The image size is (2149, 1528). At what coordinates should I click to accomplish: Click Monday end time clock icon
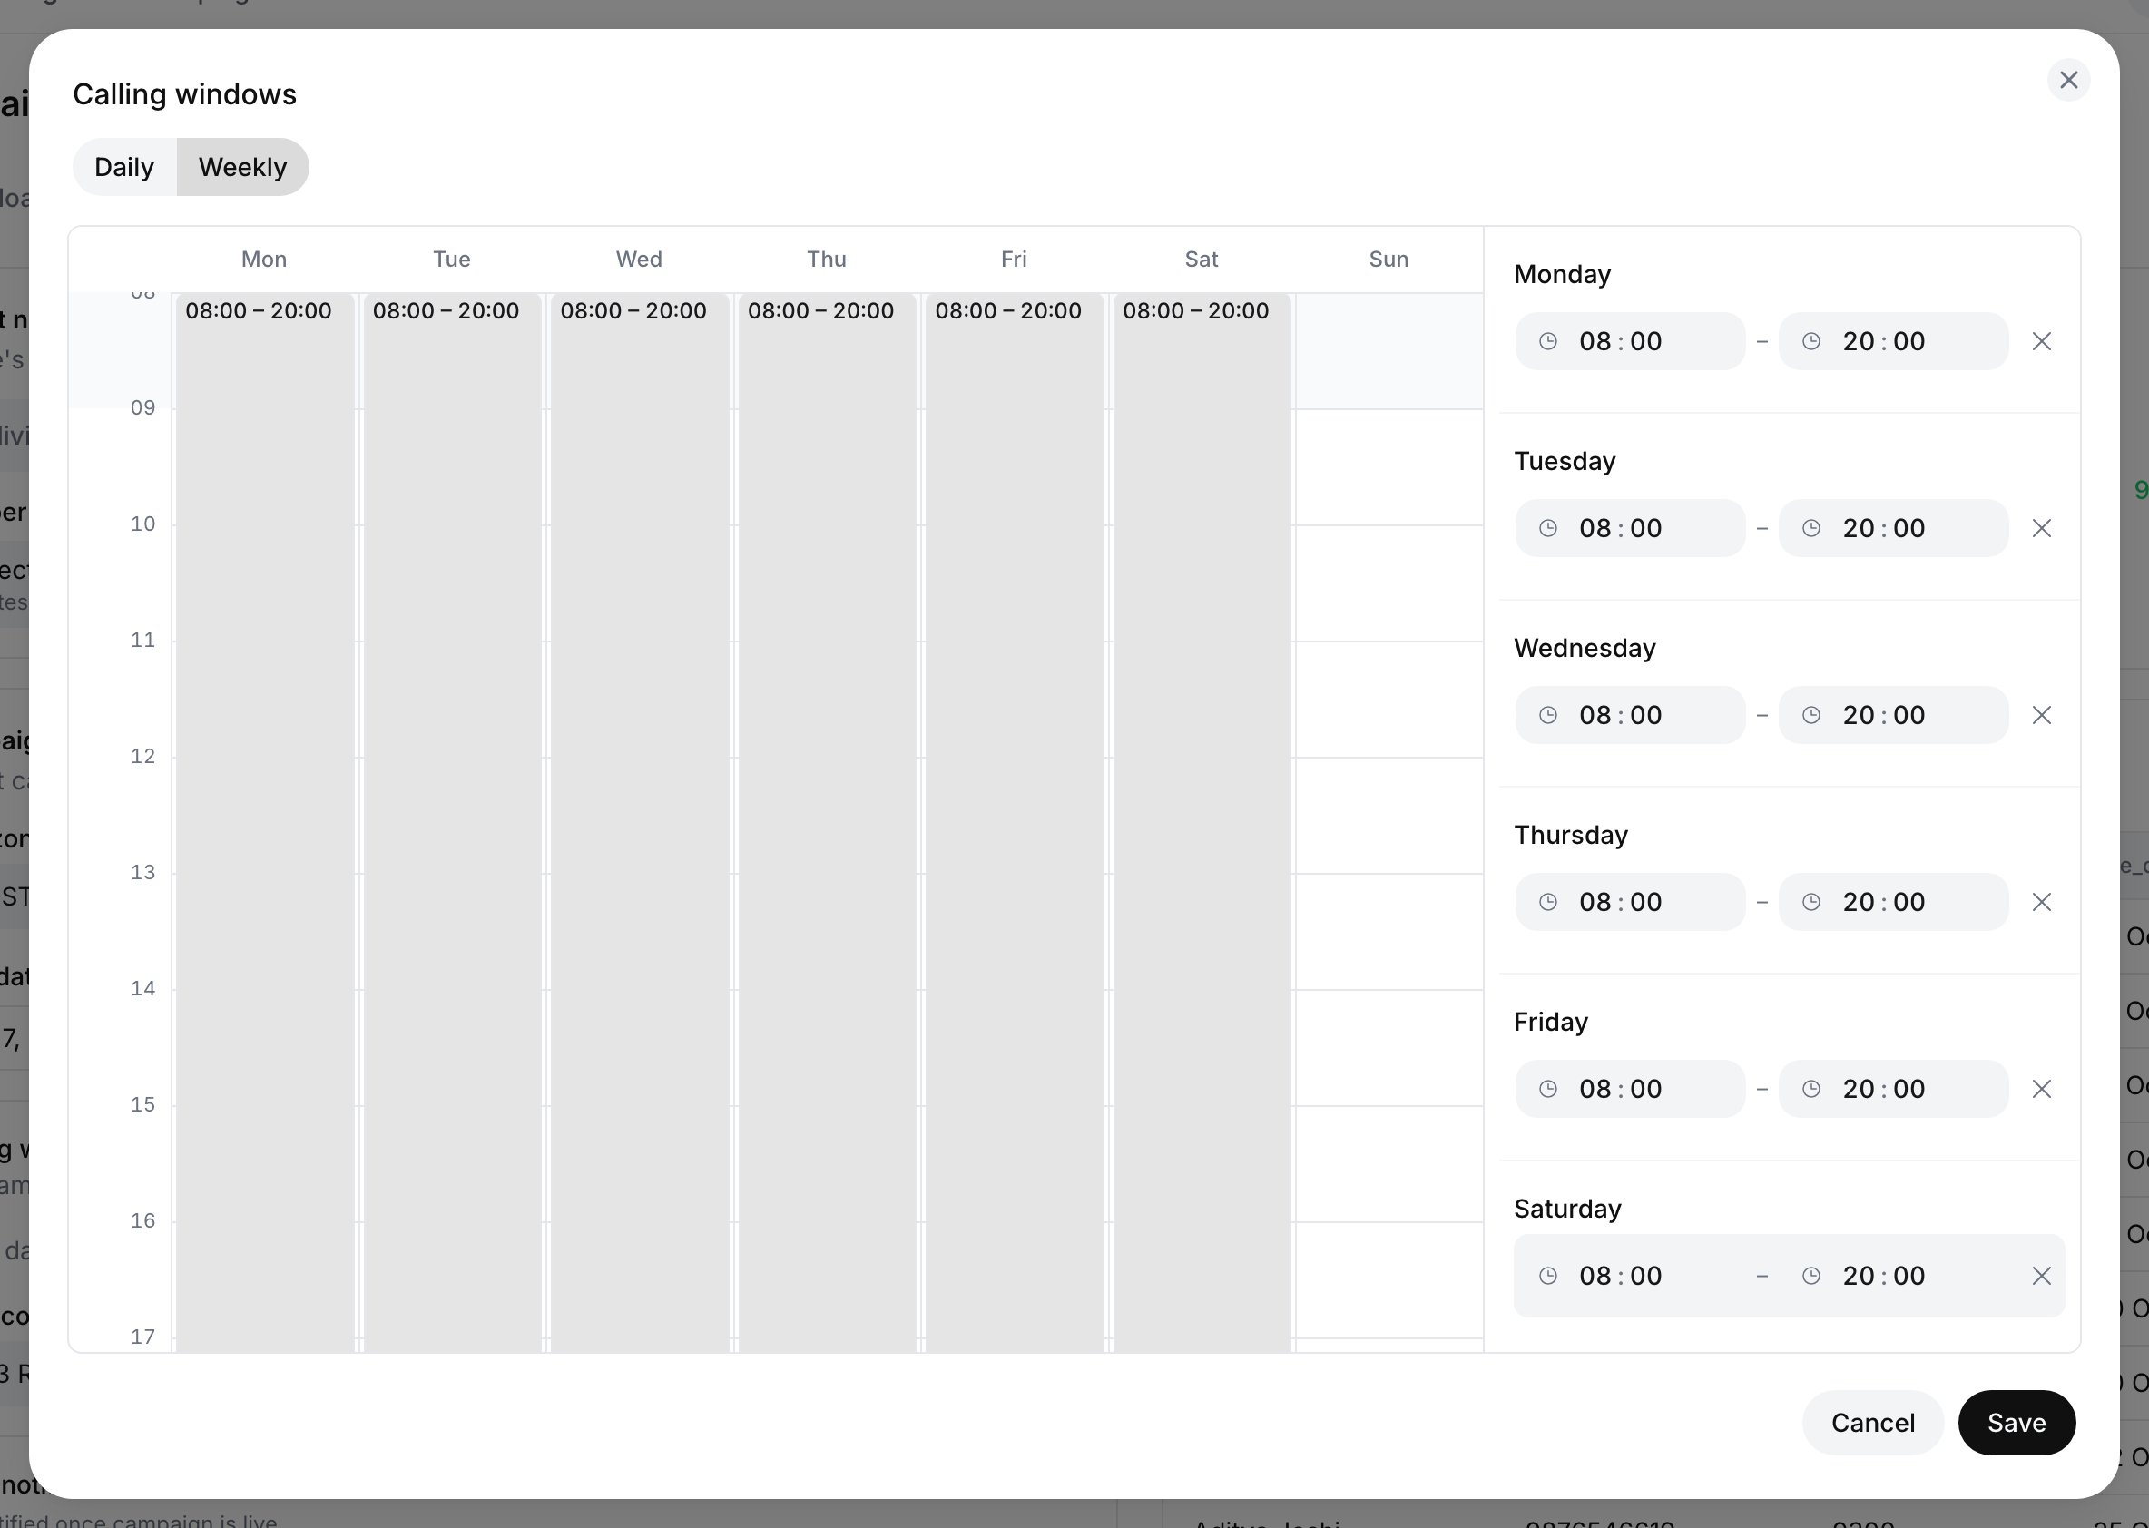tap(1811, 341)
